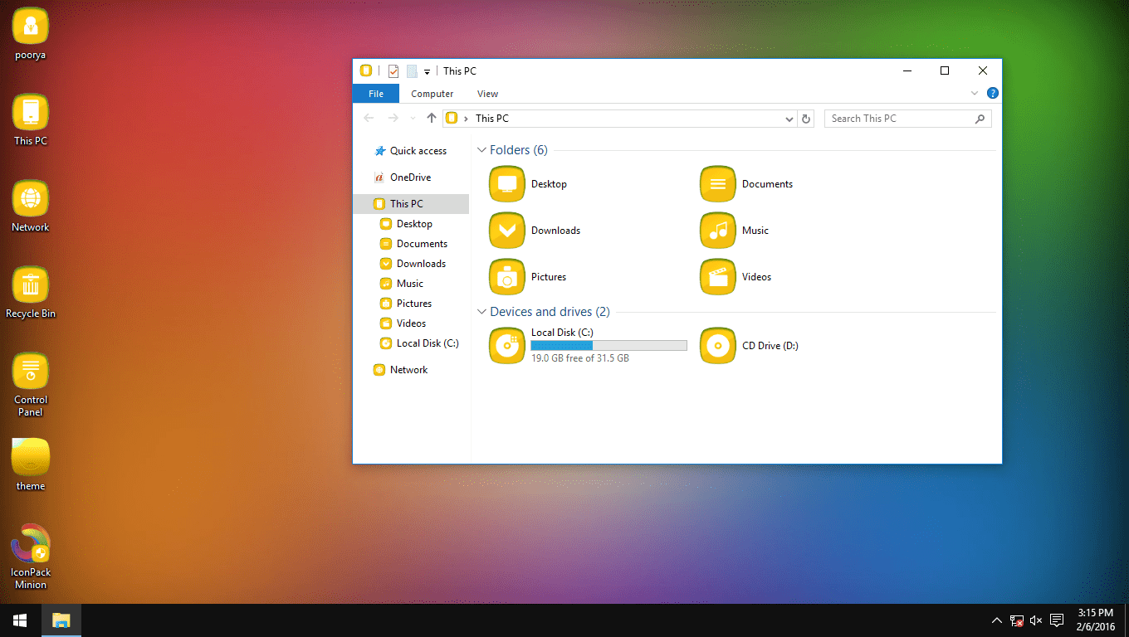The image size is (1129, 637).
Task: Launch IconPack Minion from the desktop
Action: click(30, 547)
